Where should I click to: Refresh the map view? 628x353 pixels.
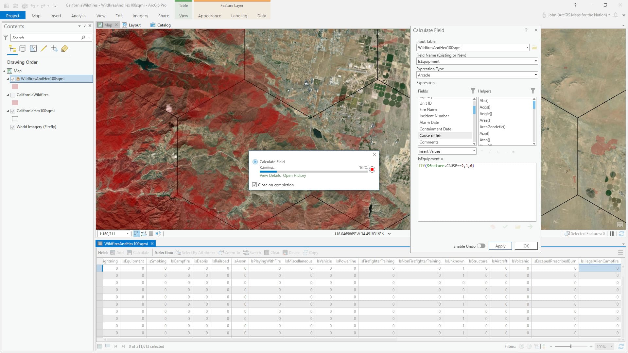click(621, 234)
